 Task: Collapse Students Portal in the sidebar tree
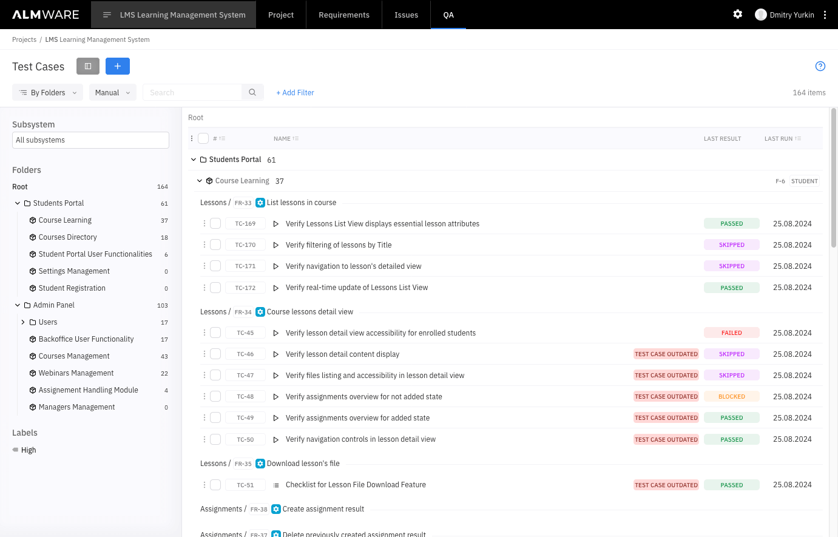point(18,203)
